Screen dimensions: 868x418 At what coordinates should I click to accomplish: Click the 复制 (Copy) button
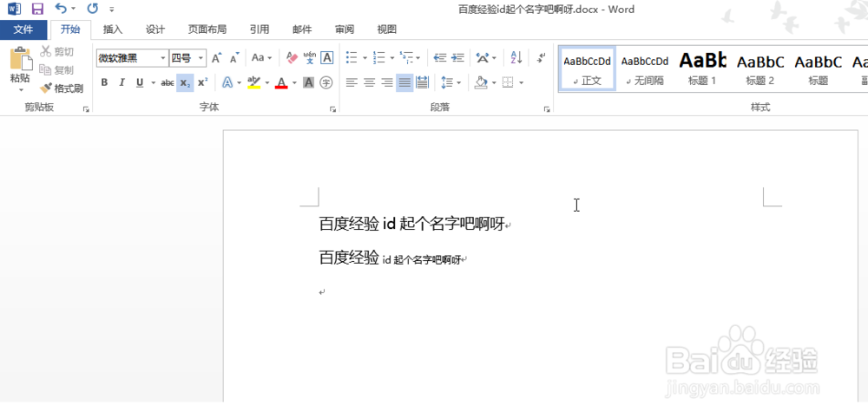[57, 69]
